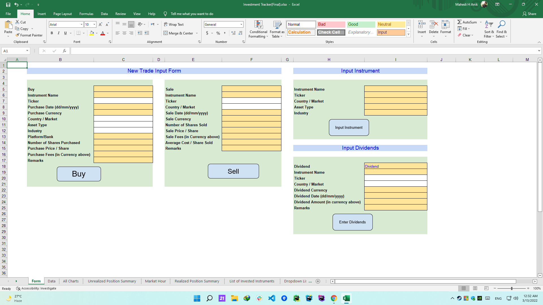This screenshot has width=543, height=305.
Task: Open the font name Arial dropdown
Action: pos(82,25)
